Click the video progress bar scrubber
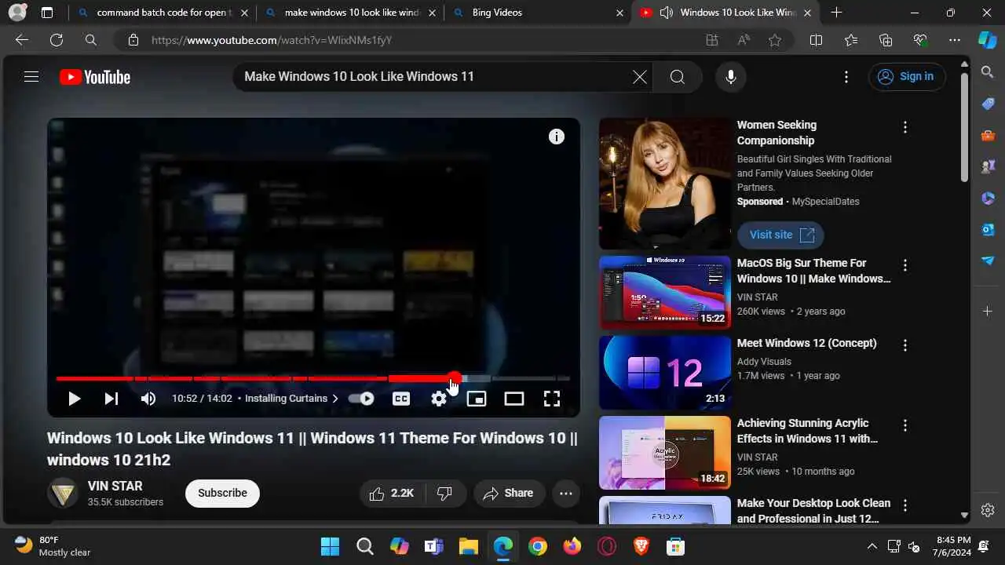The width and height of the screenshot is (1005, 565). point(455,378)
